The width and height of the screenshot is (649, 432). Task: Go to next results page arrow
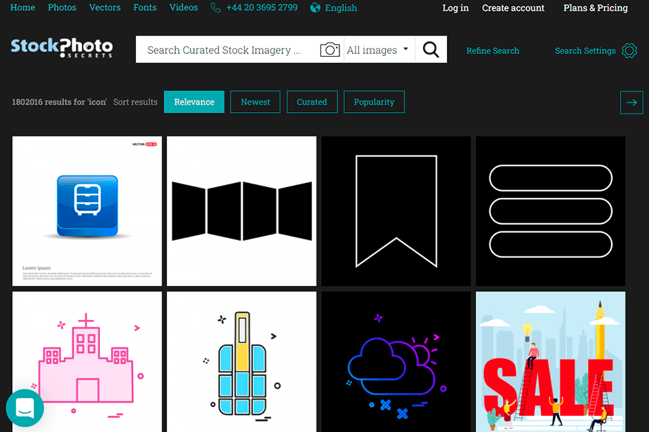[x=631, y=102]
